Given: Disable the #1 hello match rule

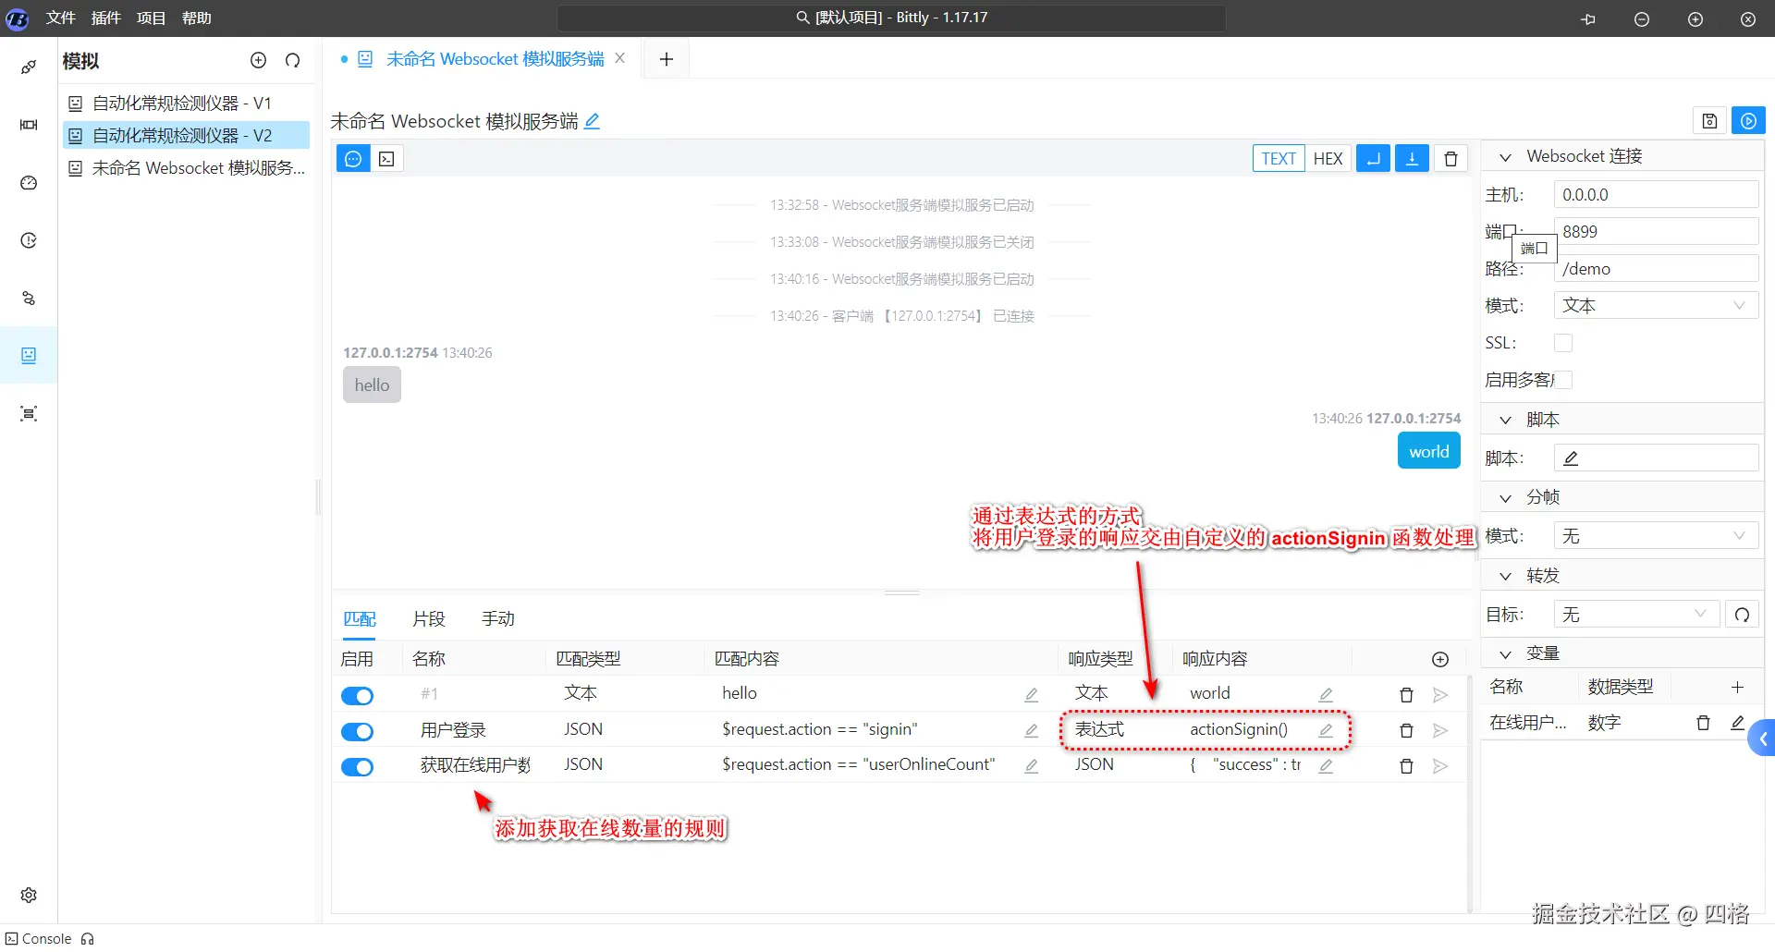Looking at the screenshot, I should point(357,696).
